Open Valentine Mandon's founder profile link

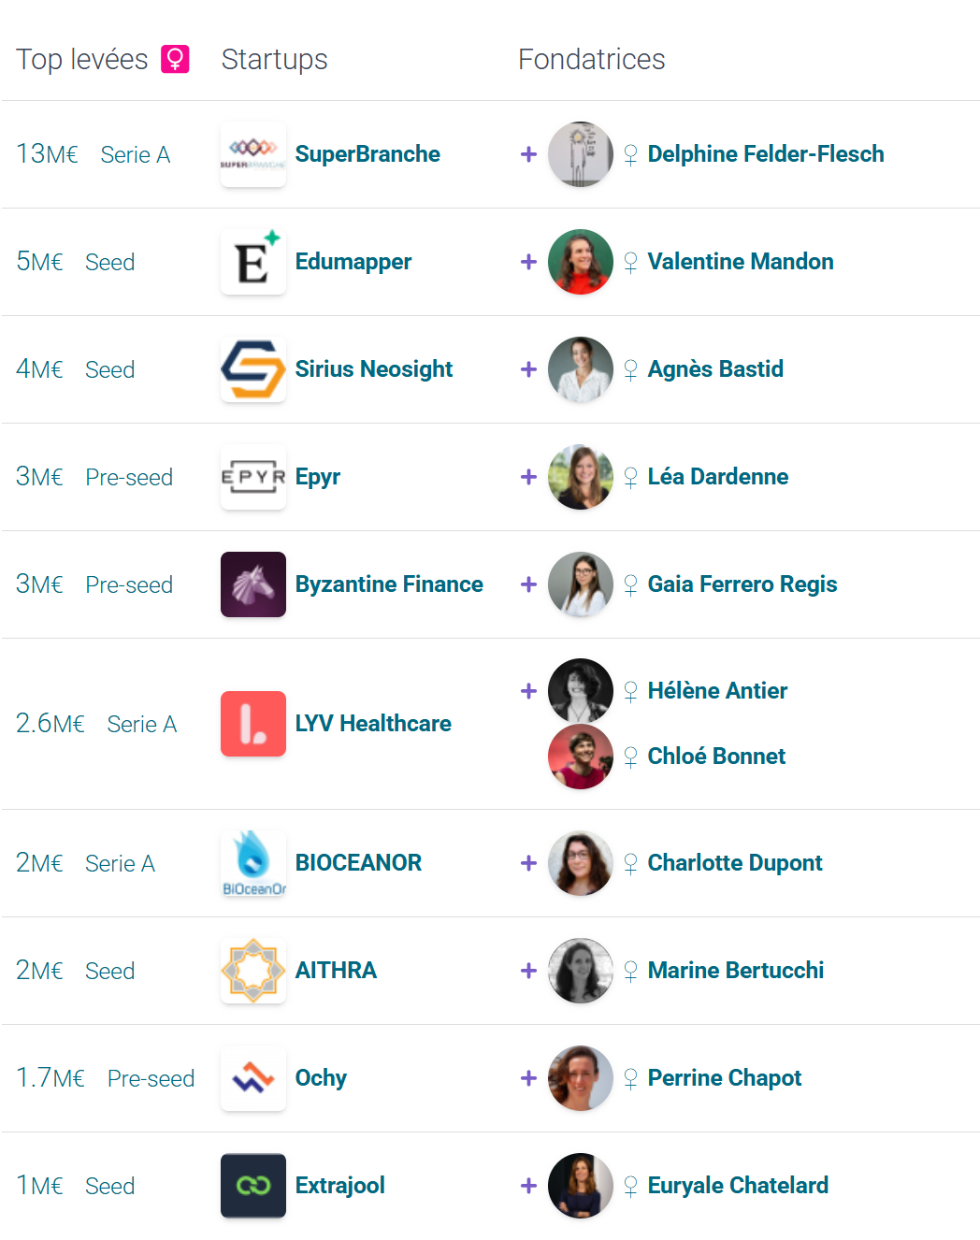741,262
